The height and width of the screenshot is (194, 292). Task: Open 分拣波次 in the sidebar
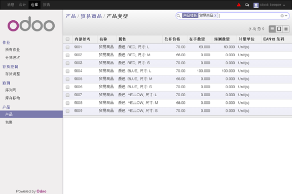click(13, 58)
